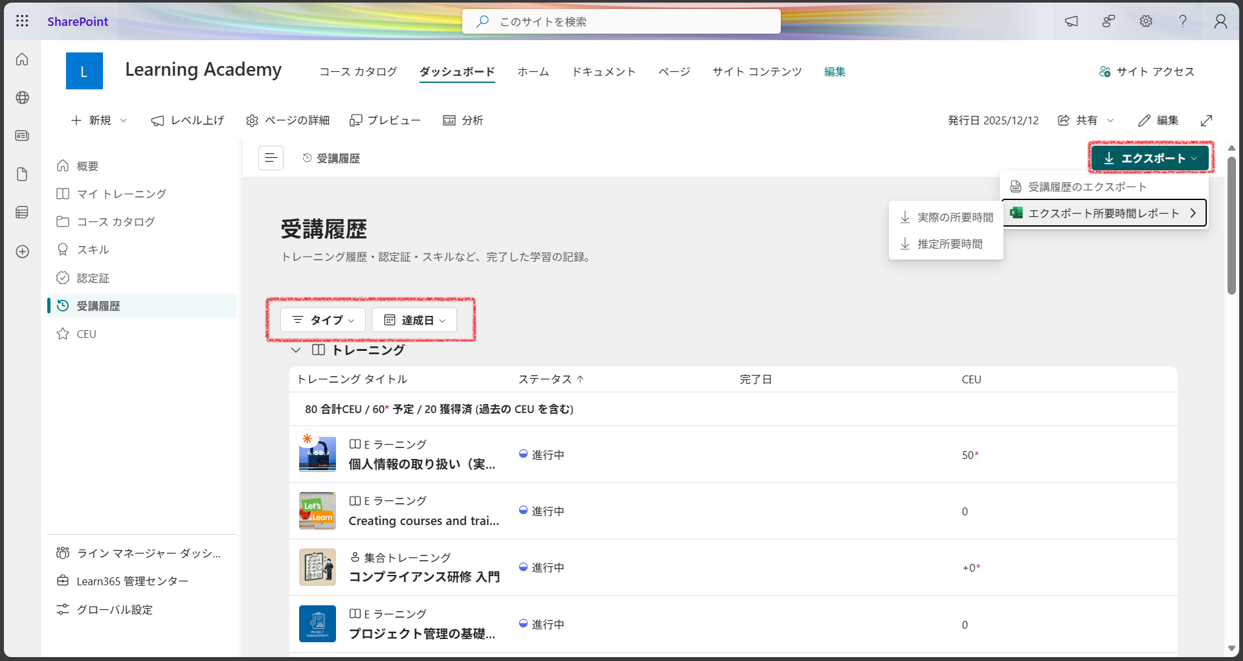Open the megaphone announcements icon in header
The width and height of the screenshot is (1243, 661).
pos(1071,21)
